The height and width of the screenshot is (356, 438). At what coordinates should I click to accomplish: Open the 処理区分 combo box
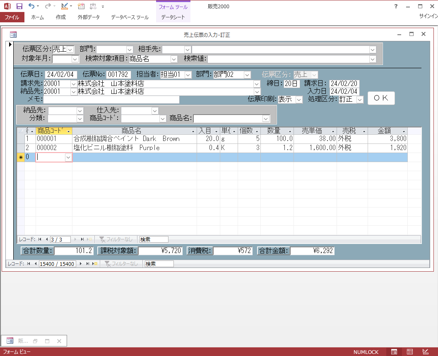pos(360,100)
